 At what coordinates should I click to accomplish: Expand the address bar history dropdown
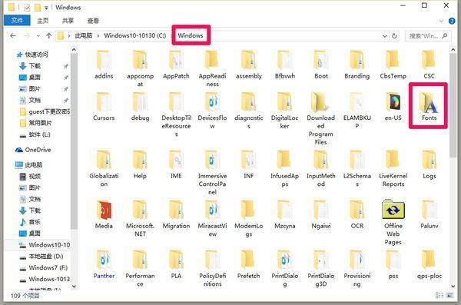(385, 36)
